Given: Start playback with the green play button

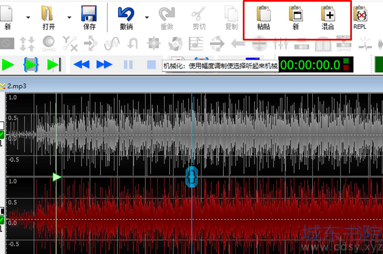Looking at the screenshot, I should click(x=8, y=65).
